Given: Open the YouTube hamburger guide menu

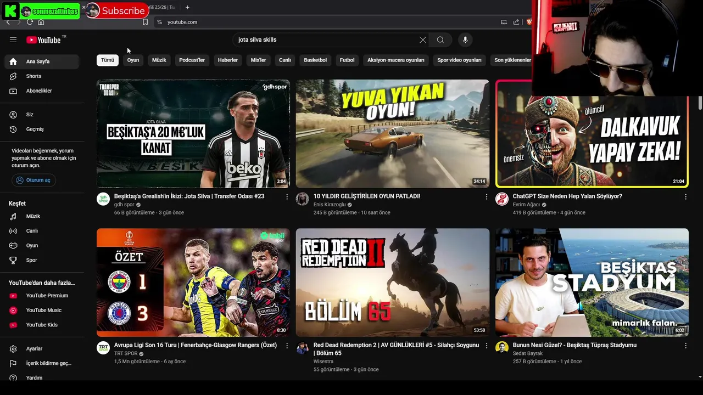Looking at the screenshot, I should coord(13,39).
